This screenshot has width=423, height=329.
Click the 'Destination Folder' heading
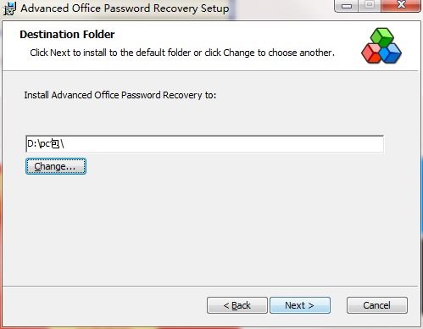click(x=67, y=35)
